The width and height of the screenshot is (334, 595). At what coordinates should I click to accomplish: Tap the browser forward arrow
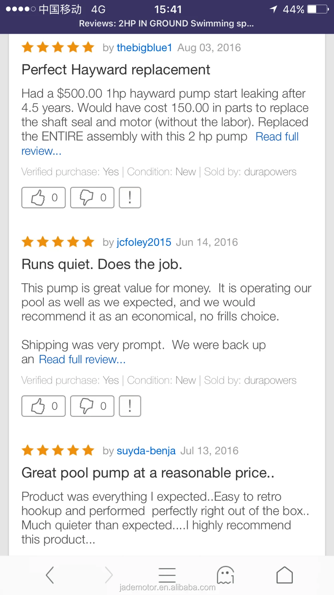[109, 575]
